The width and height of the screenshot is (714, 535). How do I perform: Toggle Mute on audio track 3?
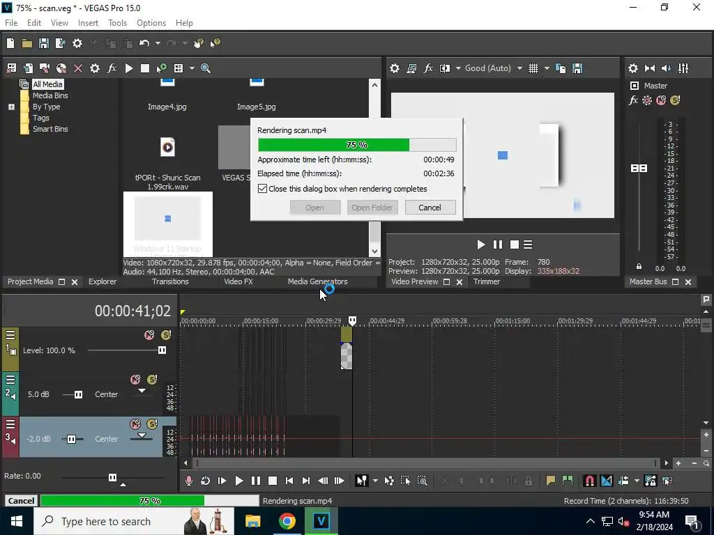(x=135, y=424)
